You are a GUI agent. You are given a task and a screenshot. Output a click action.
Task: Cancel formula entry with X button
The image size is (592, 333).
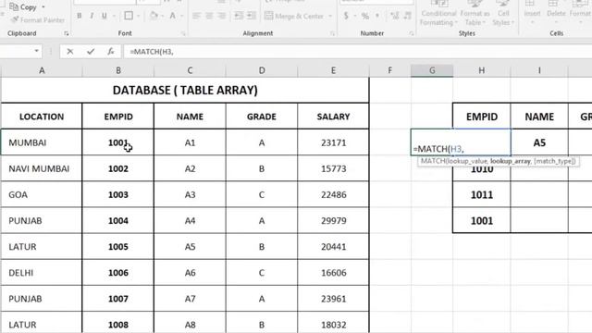pos(70,52)
